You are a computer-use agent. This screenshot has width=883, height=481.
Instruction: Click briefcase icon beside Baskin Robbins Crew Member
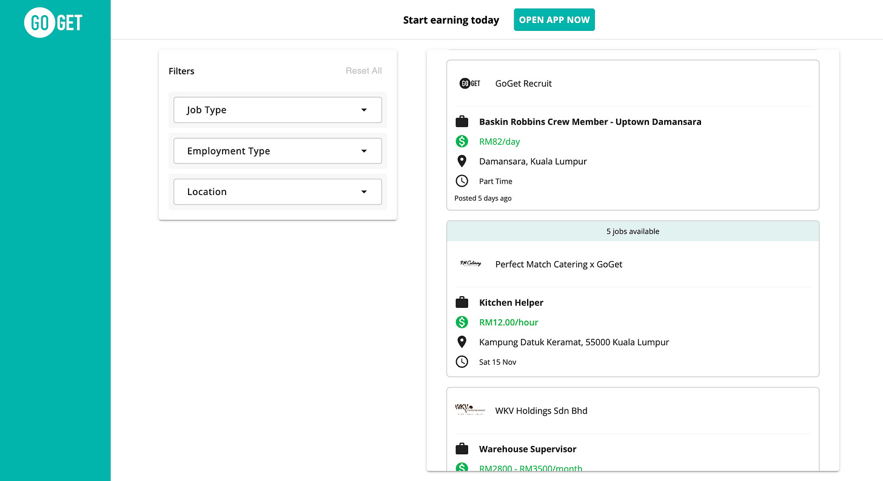[462, 122]
